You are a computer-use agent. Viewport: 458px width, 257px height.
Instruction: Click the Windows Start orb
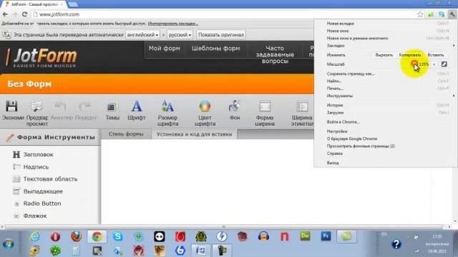tap(8, 243)
